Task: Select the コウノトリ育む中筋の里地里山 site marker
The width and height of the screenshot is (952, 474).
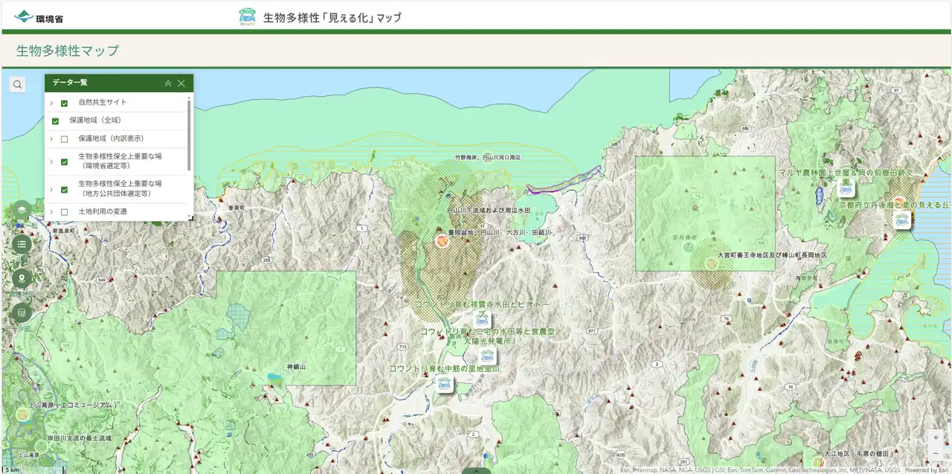Action: (x=444, y=383)
